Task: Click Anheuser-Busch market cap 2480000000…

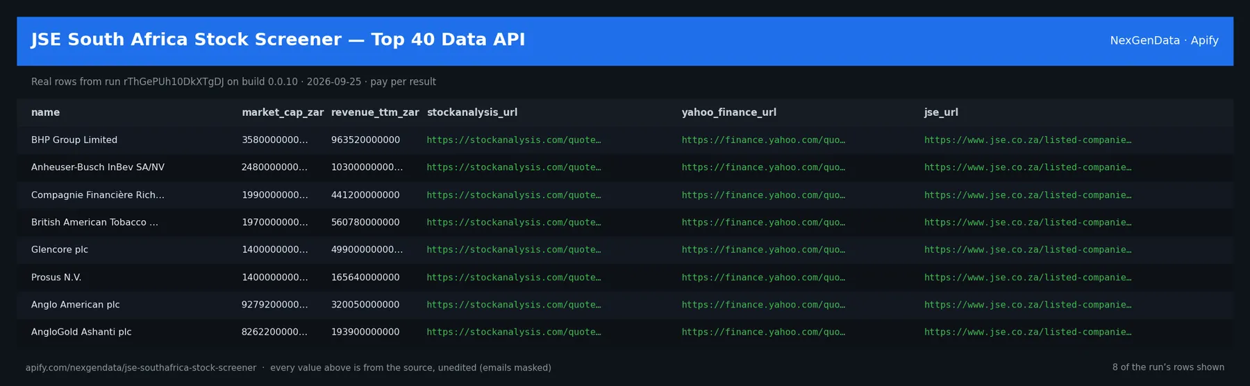Action: click(x=274, y=167)
